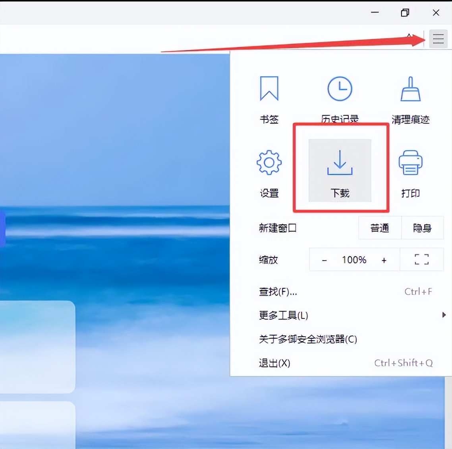Click the 100% zoom level display
Screen dimensions: 452x449
click(353, 259)
